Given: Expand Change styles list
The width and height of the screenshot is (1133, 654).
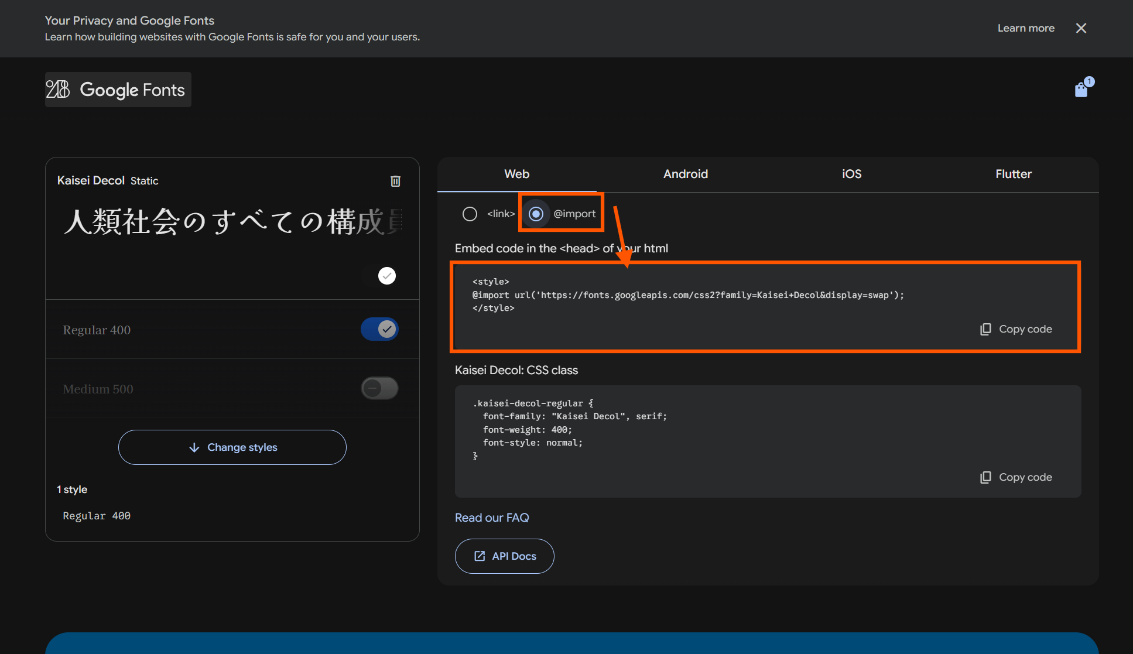Looking at the screenshot, I should click(x=232, y=447).
